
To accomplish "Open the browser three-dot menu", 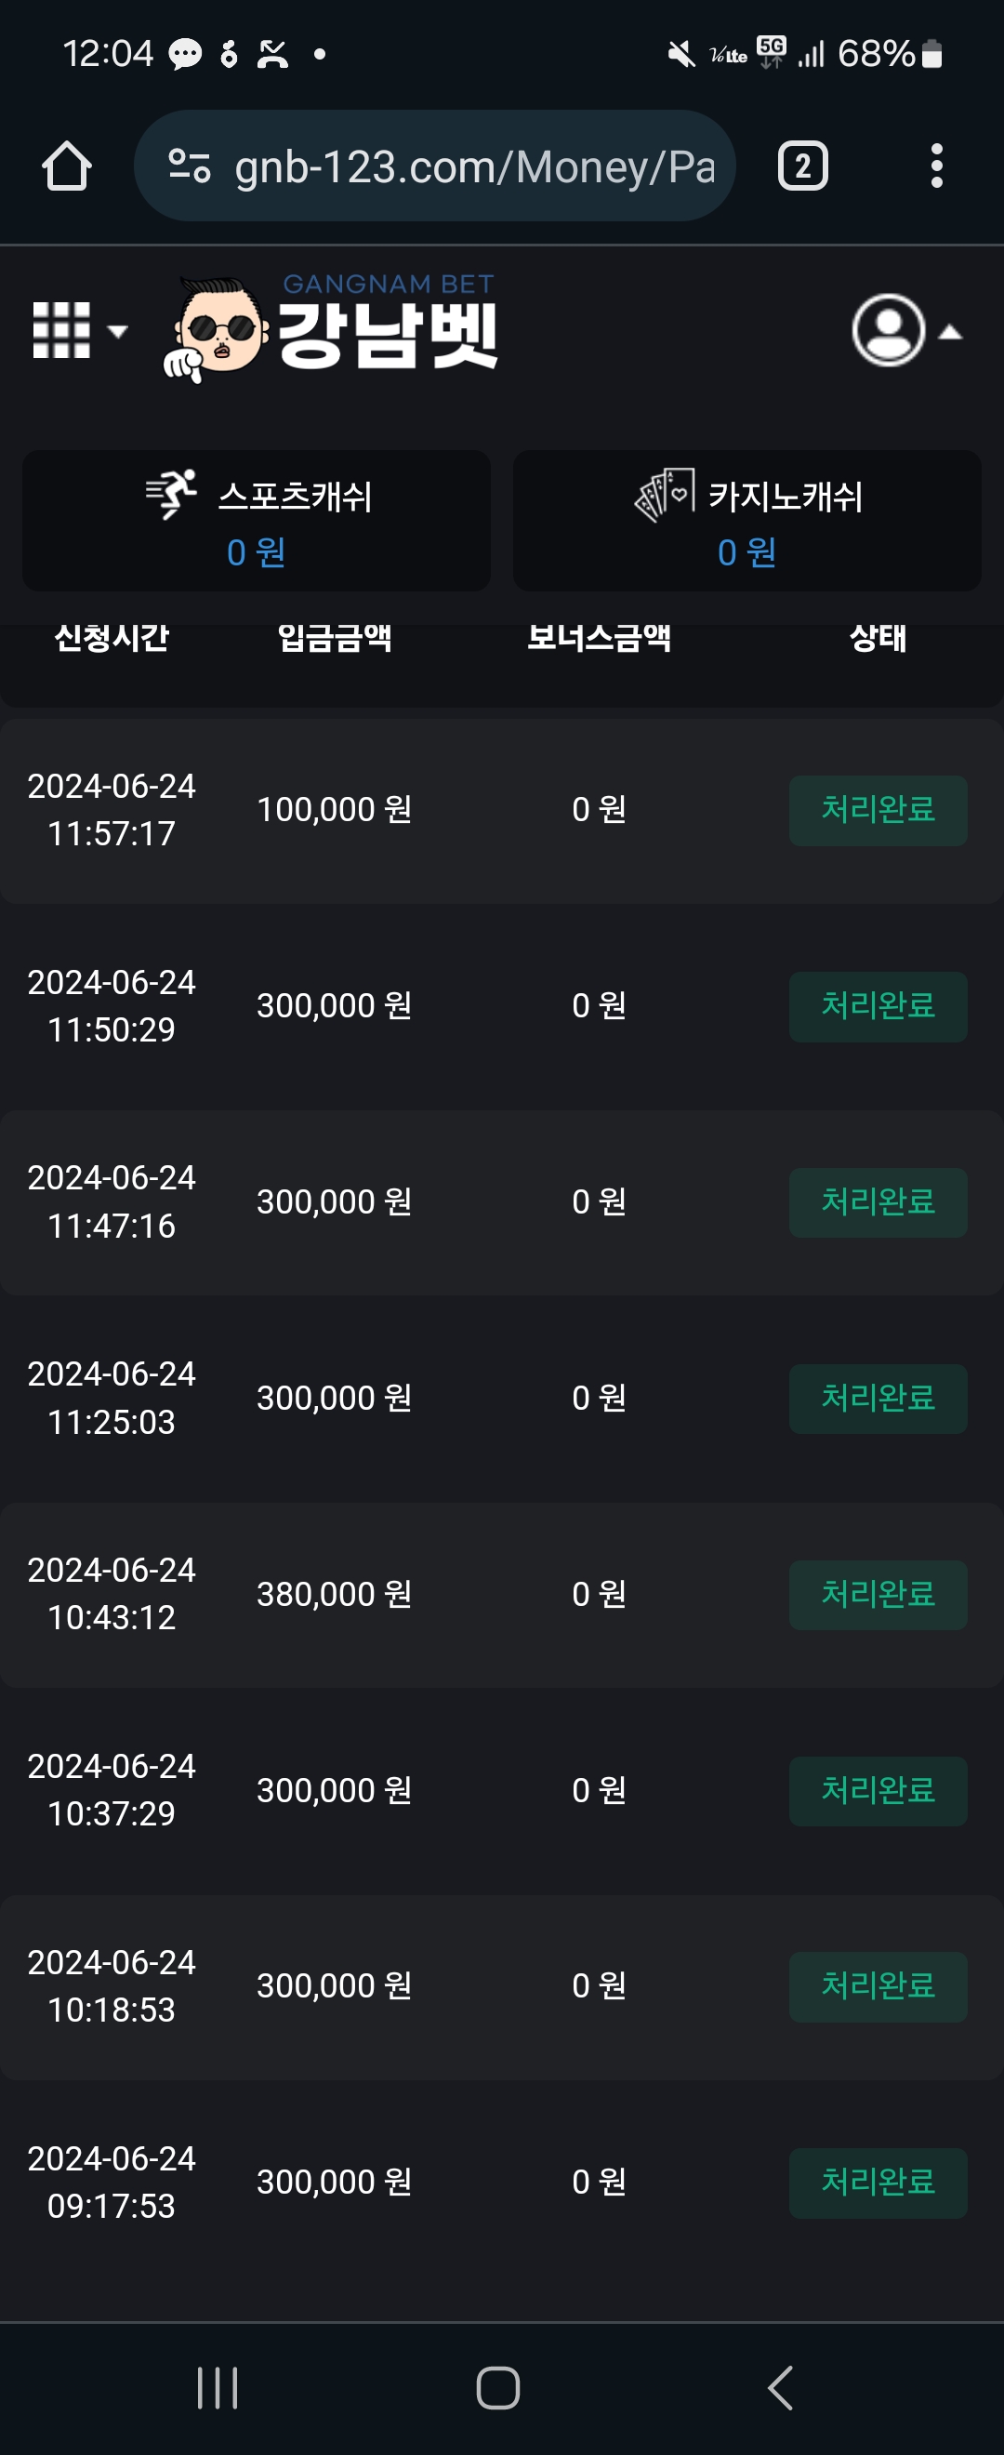I will pos(936,166).
